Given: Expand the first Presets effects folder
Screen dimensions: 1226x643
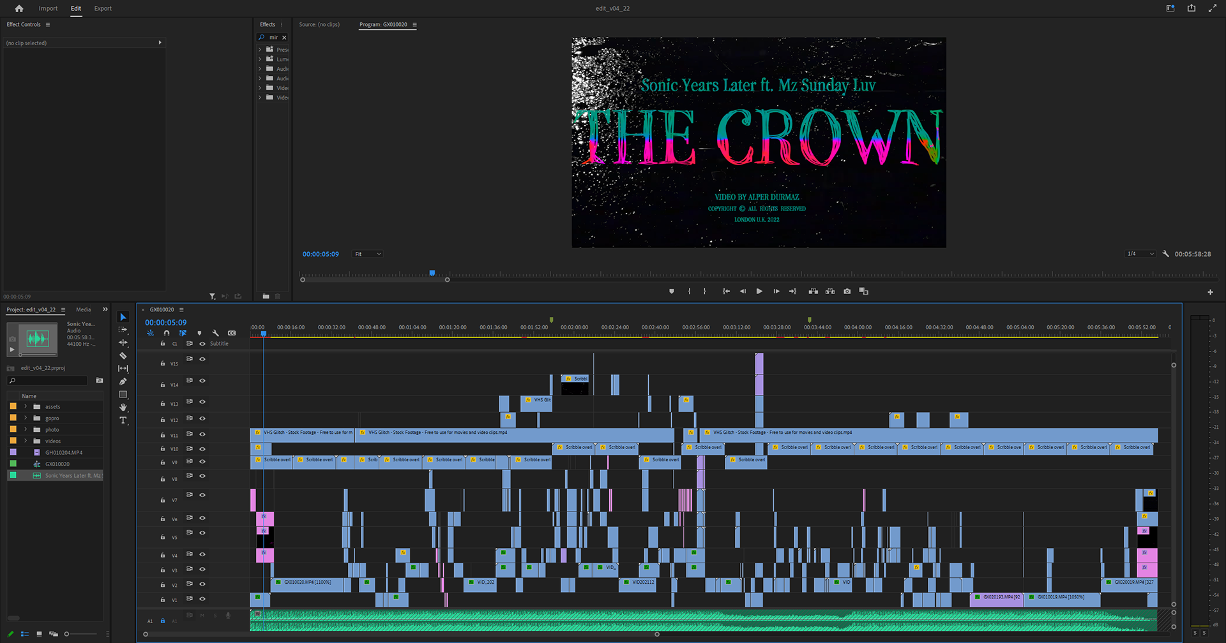Looking at the screenshot, I should (x=260, y=49).
